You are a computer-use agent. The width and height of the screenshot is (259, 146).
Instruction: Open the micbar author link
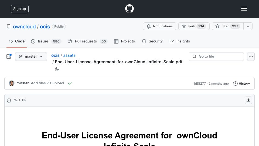coord(23,83)
